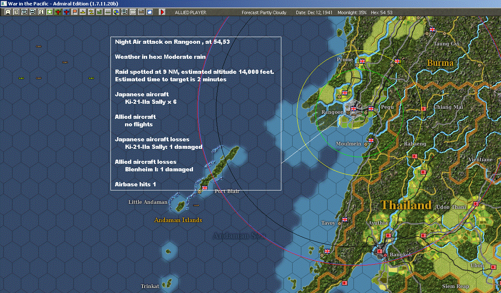This screenshot has width=501, height=293.
Task: Click the small base marker beside Prome
Action: point(357,65)
